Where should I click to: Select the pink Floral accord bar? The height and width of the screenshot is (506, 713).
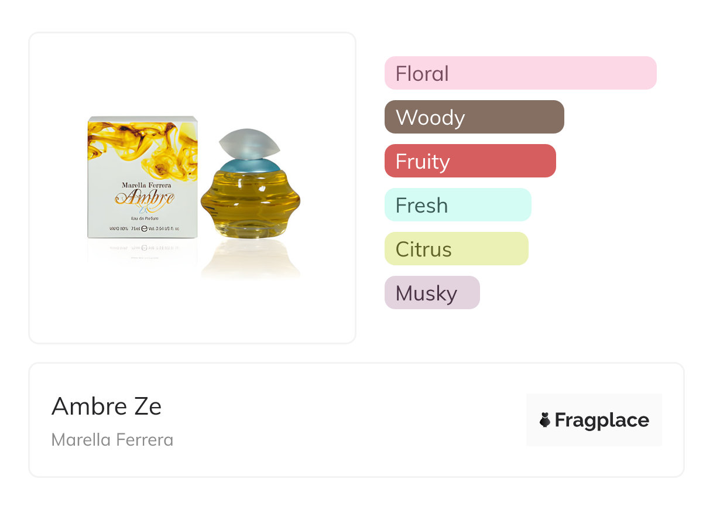[x=520, y=73]
